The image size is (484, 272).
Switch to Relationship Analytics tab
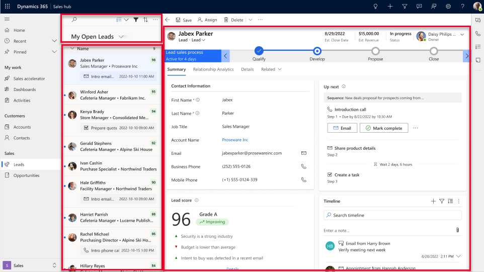coord(213,69)
